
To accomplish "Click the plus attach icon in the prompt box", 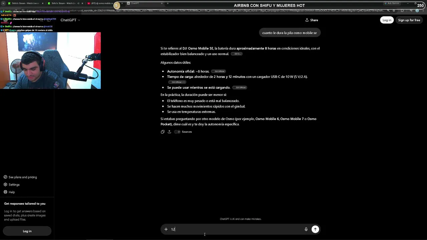I will pyautogui.click(x=166, y=229).
